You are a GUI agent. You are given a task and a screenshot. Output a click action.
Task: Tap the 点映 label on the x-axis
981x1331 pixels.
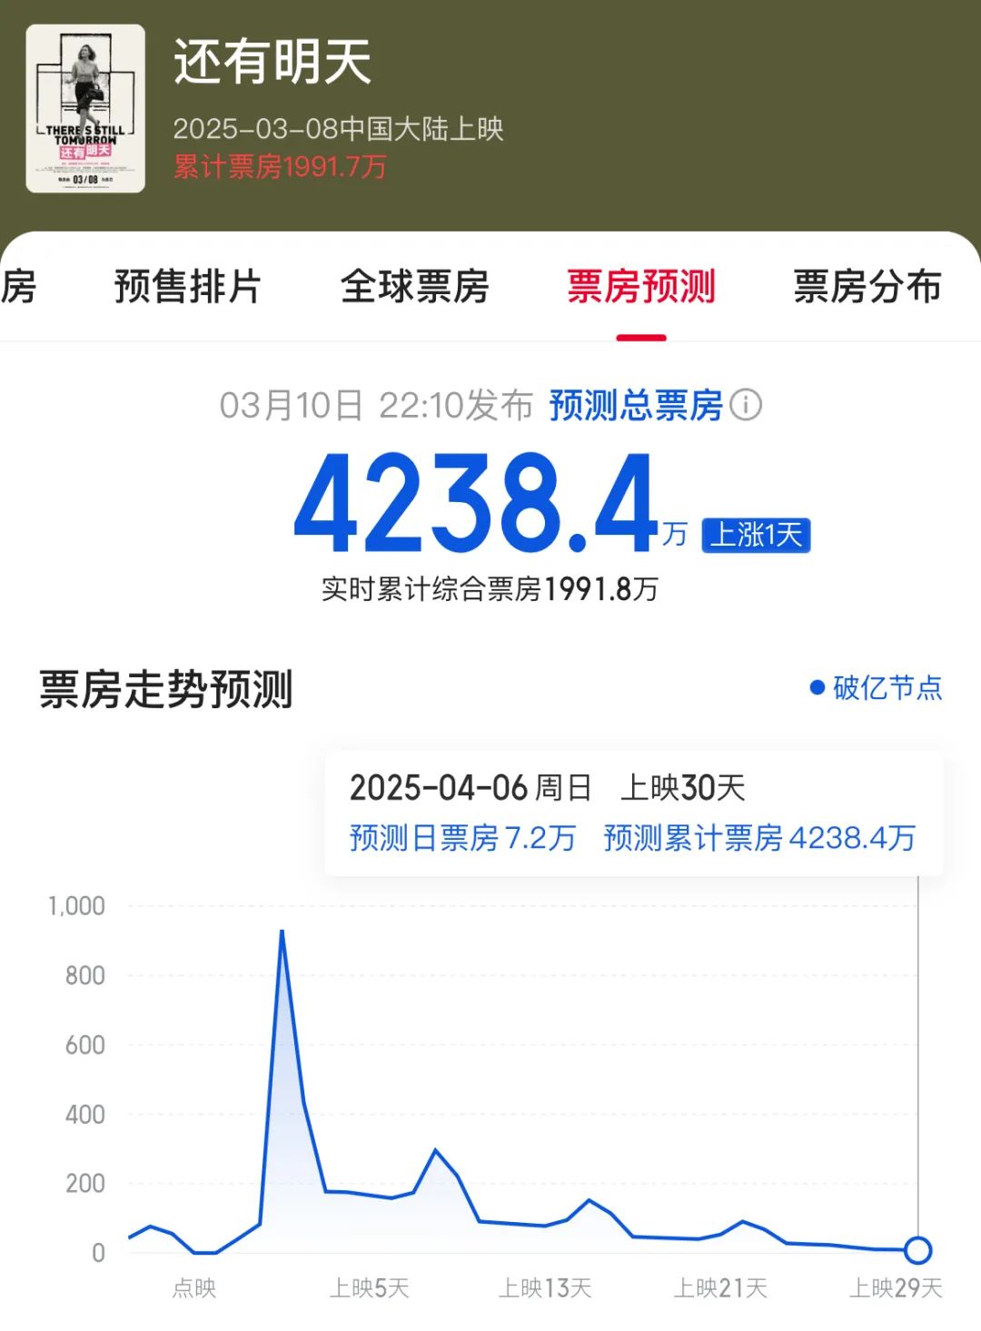pyautogui.click(x=194, y=1287)
